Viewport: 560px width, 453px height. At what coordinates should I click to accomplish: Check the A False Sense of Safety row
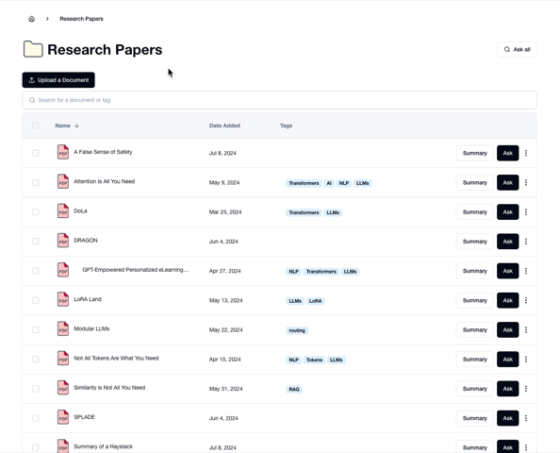[x=36, y=153]
